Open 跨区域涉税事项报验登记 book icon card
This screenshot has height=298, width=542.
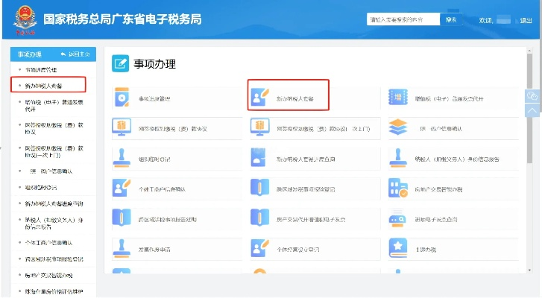(259, 188)
